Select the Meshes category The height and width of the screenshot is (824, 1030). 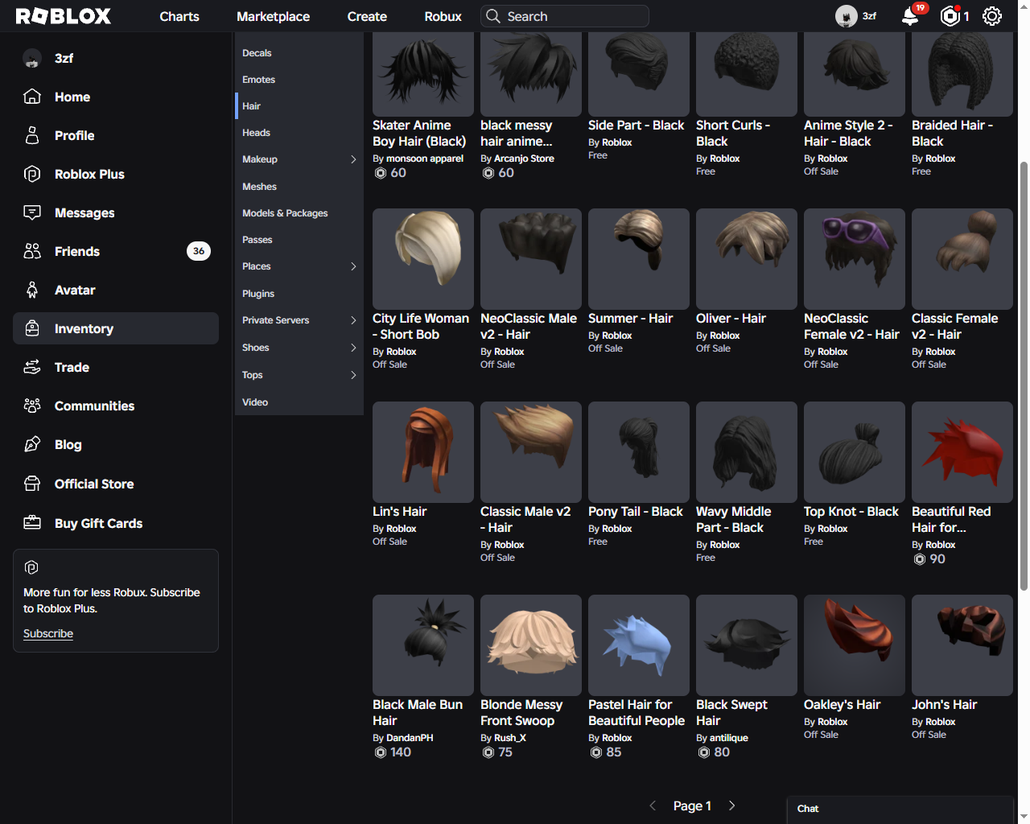click(x=299, y=187)
